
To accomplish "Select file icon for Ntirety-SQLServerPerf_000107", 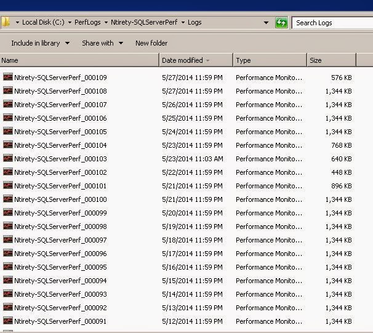I will click(8, 104).
